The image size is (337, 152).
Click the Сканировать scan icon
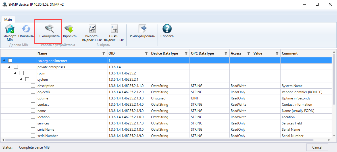click(49, 29)
